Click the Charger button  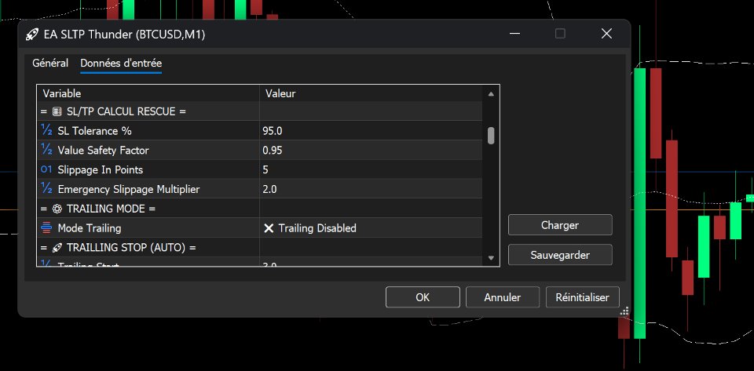pyautogui.click(x=560, y=225)
